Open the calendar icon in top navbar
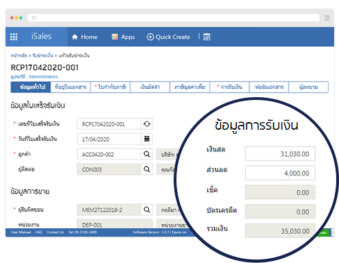 tap(207, 37)
